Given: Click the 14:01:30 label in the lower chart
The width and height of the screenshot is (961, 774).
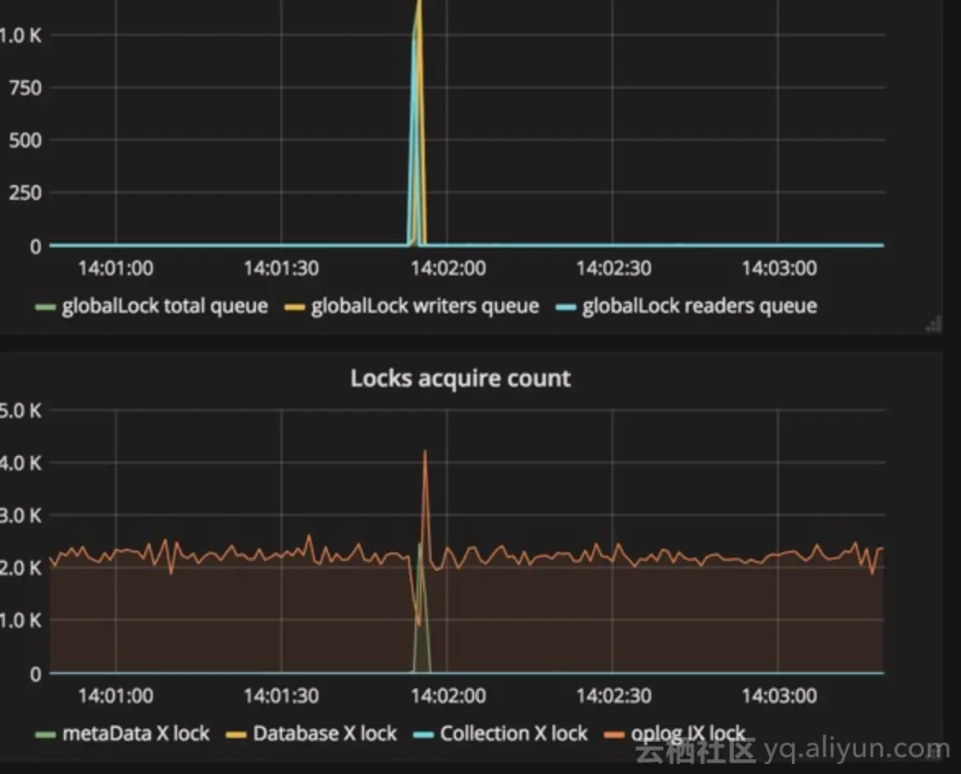Looking at the screenshot, I should click(x=281, y=695).
